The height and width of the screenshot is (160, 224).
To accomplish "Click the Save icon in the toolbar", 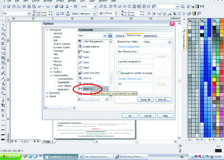I will (x=14, y=6).
